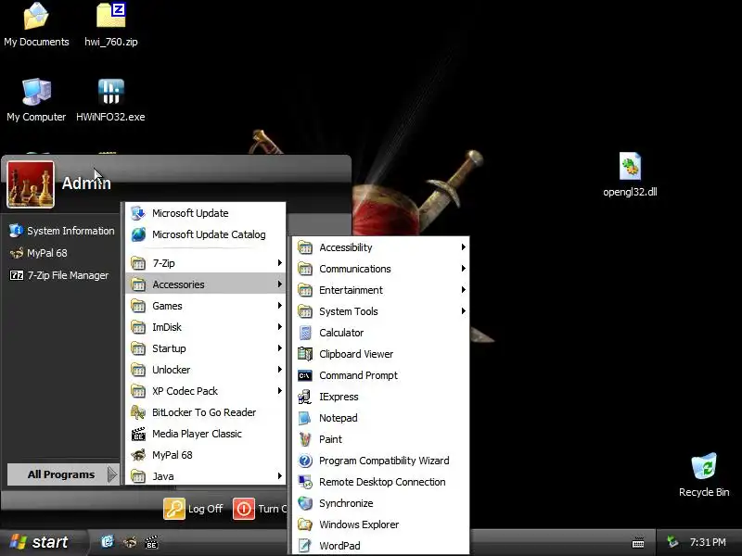Click the 7:31 PM taskbar clock
The width and height of the screenshot is (742, 556).
click(708, 542)
